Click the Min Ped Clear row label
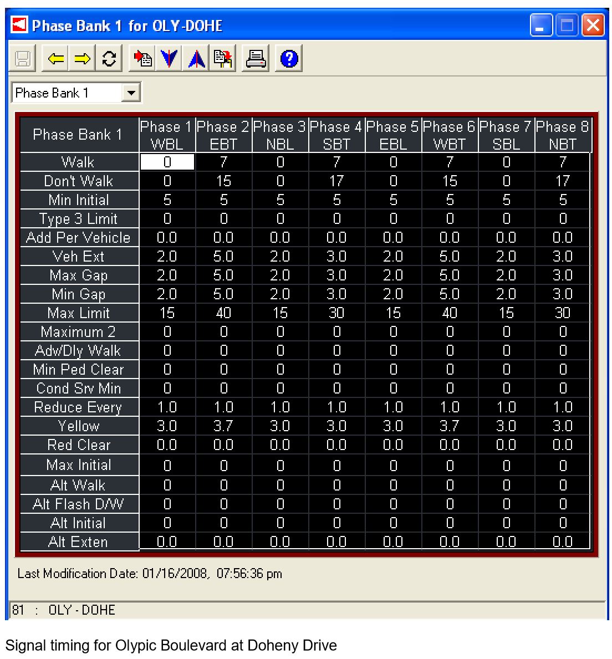This screenshot has height=659, width=612. [79, 370]
